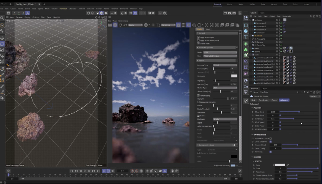Disable the Cloud Shadows checkbox
This screenshot has width=322, height=184.
tap(271, 142)
